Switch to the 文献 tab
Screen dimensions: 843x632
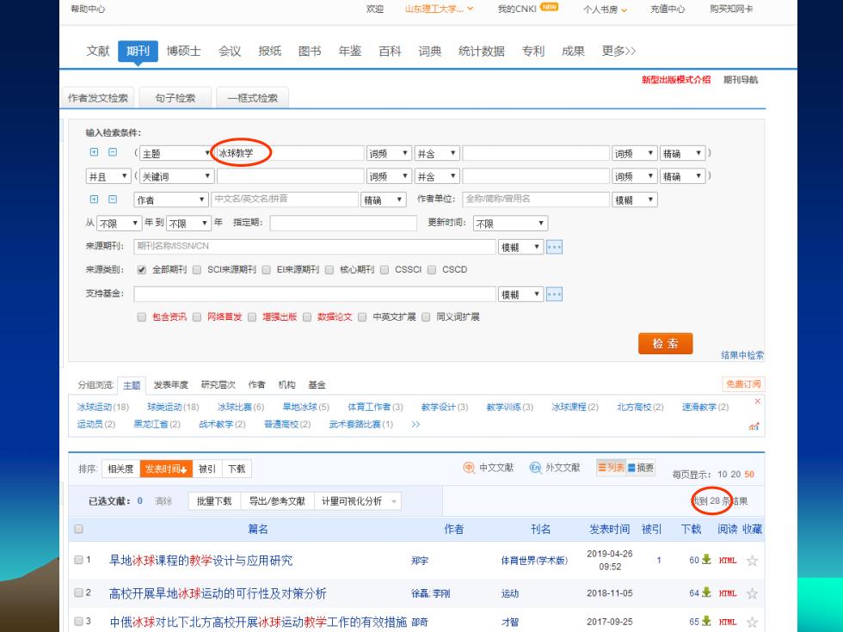pyautogui.click(x=98, y=51)
